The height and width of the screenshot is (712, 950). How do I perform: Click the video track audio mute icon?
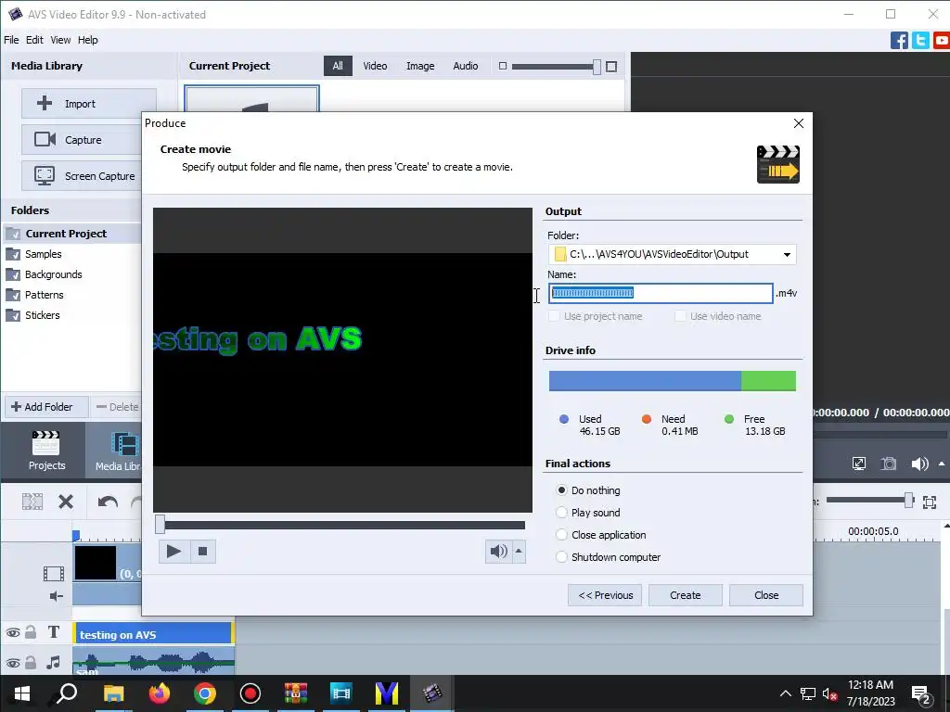(56, 596)
